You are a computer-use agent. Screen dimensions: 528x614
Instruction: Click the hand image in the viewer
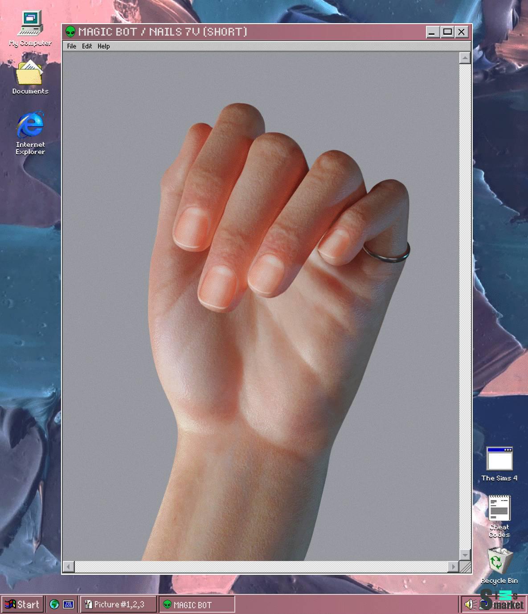263,312
